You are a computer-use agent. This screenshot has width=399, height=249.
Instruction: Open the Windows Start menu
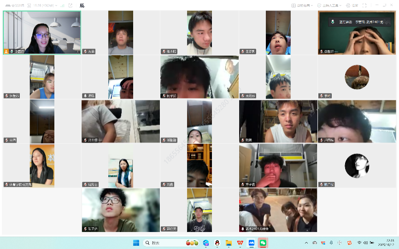pyautogui.click(x=136, y=243)
